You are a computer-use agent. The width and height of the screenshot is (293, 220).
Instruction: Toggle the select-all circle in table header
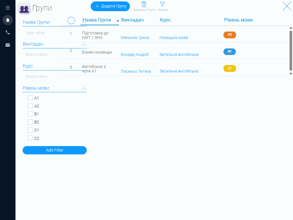tap(71, 20)
